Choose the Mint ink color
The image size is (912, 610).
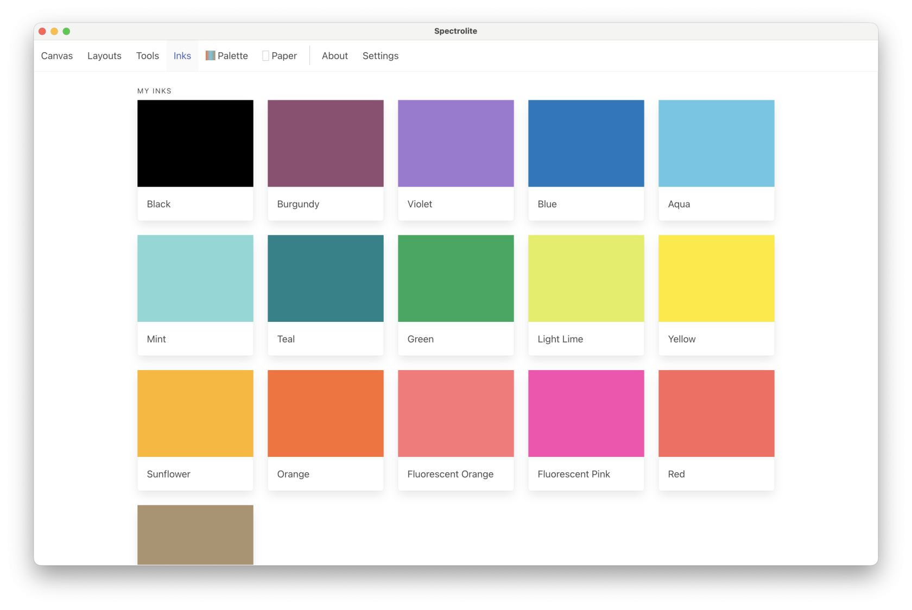tap(195, 278)
